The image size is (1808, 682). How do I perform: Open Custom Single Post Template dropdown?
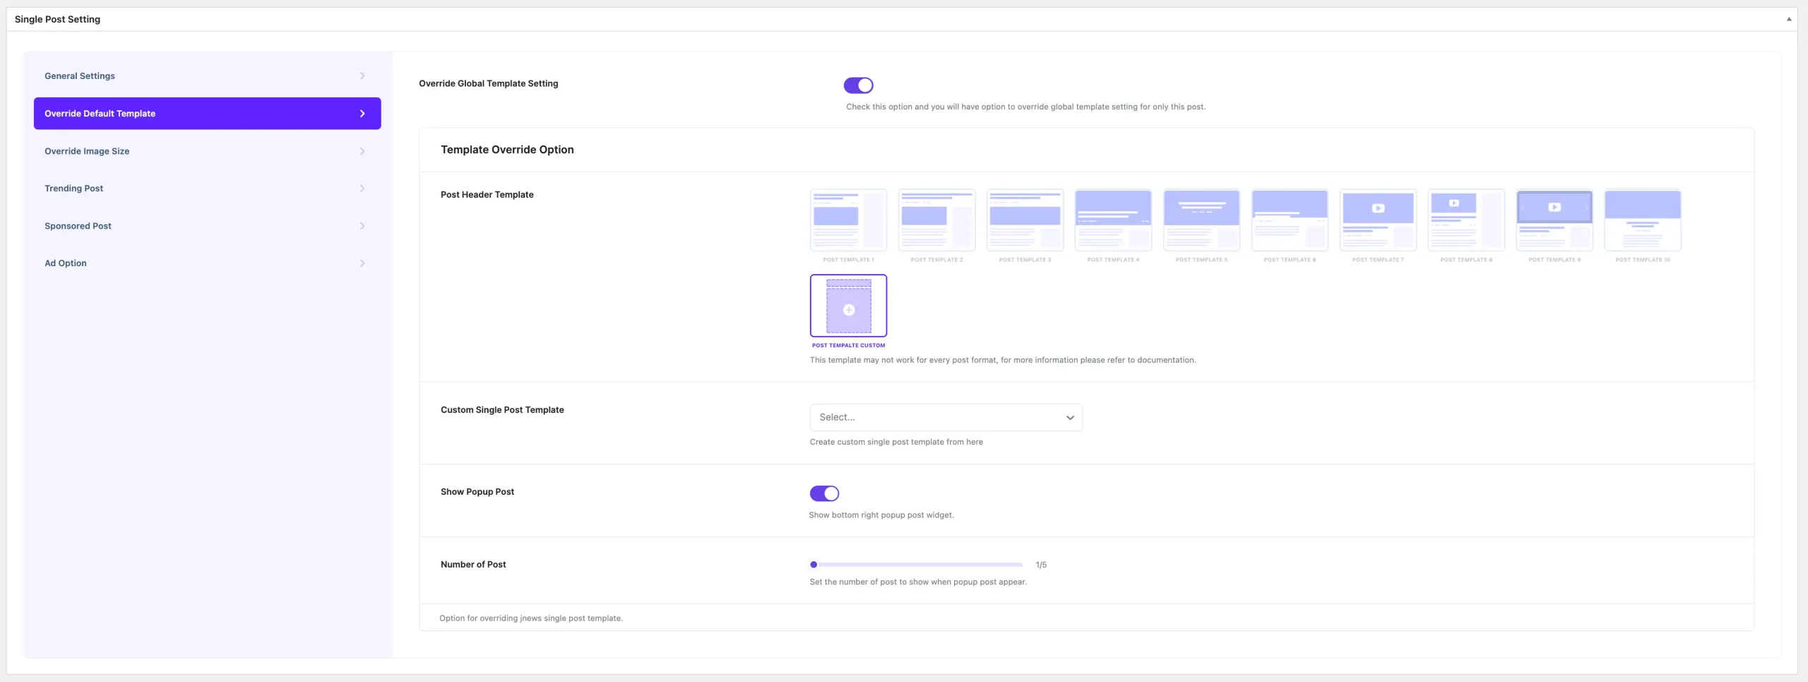[x=946, y=417]
